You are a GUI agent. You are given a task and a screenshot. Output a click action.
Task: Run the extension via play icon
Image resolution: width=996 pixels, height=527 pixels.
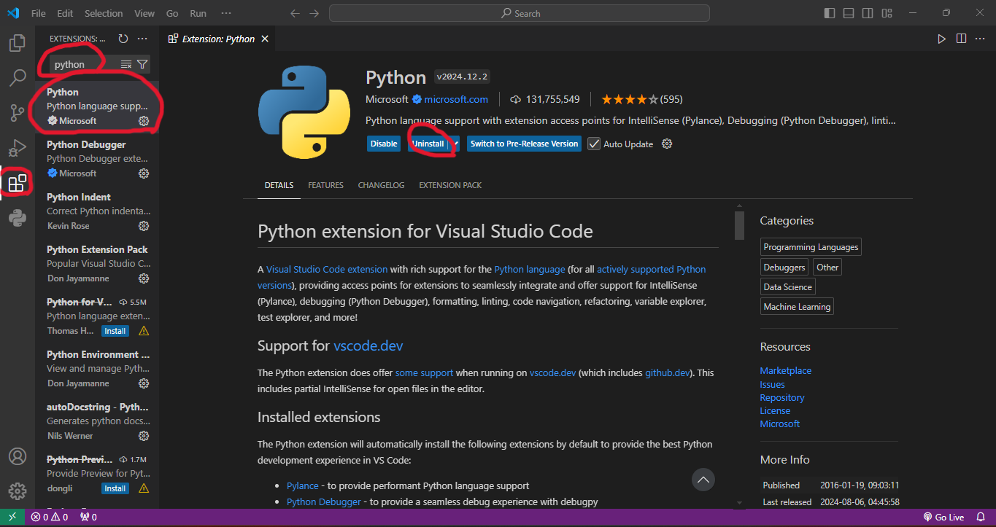(x=942, y=39)
